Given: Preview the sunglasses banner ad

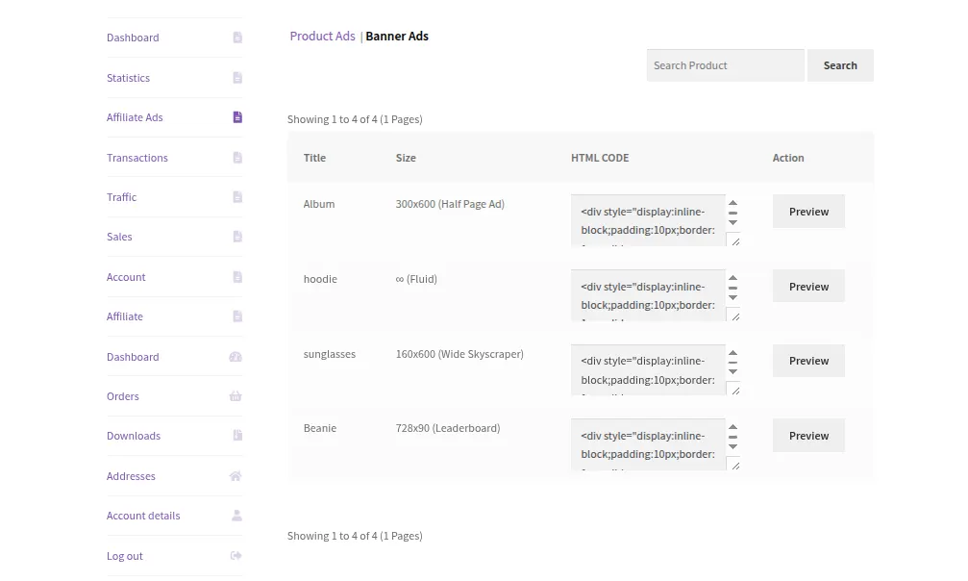Looking at the screenshot, I should (x=808, y=361).
